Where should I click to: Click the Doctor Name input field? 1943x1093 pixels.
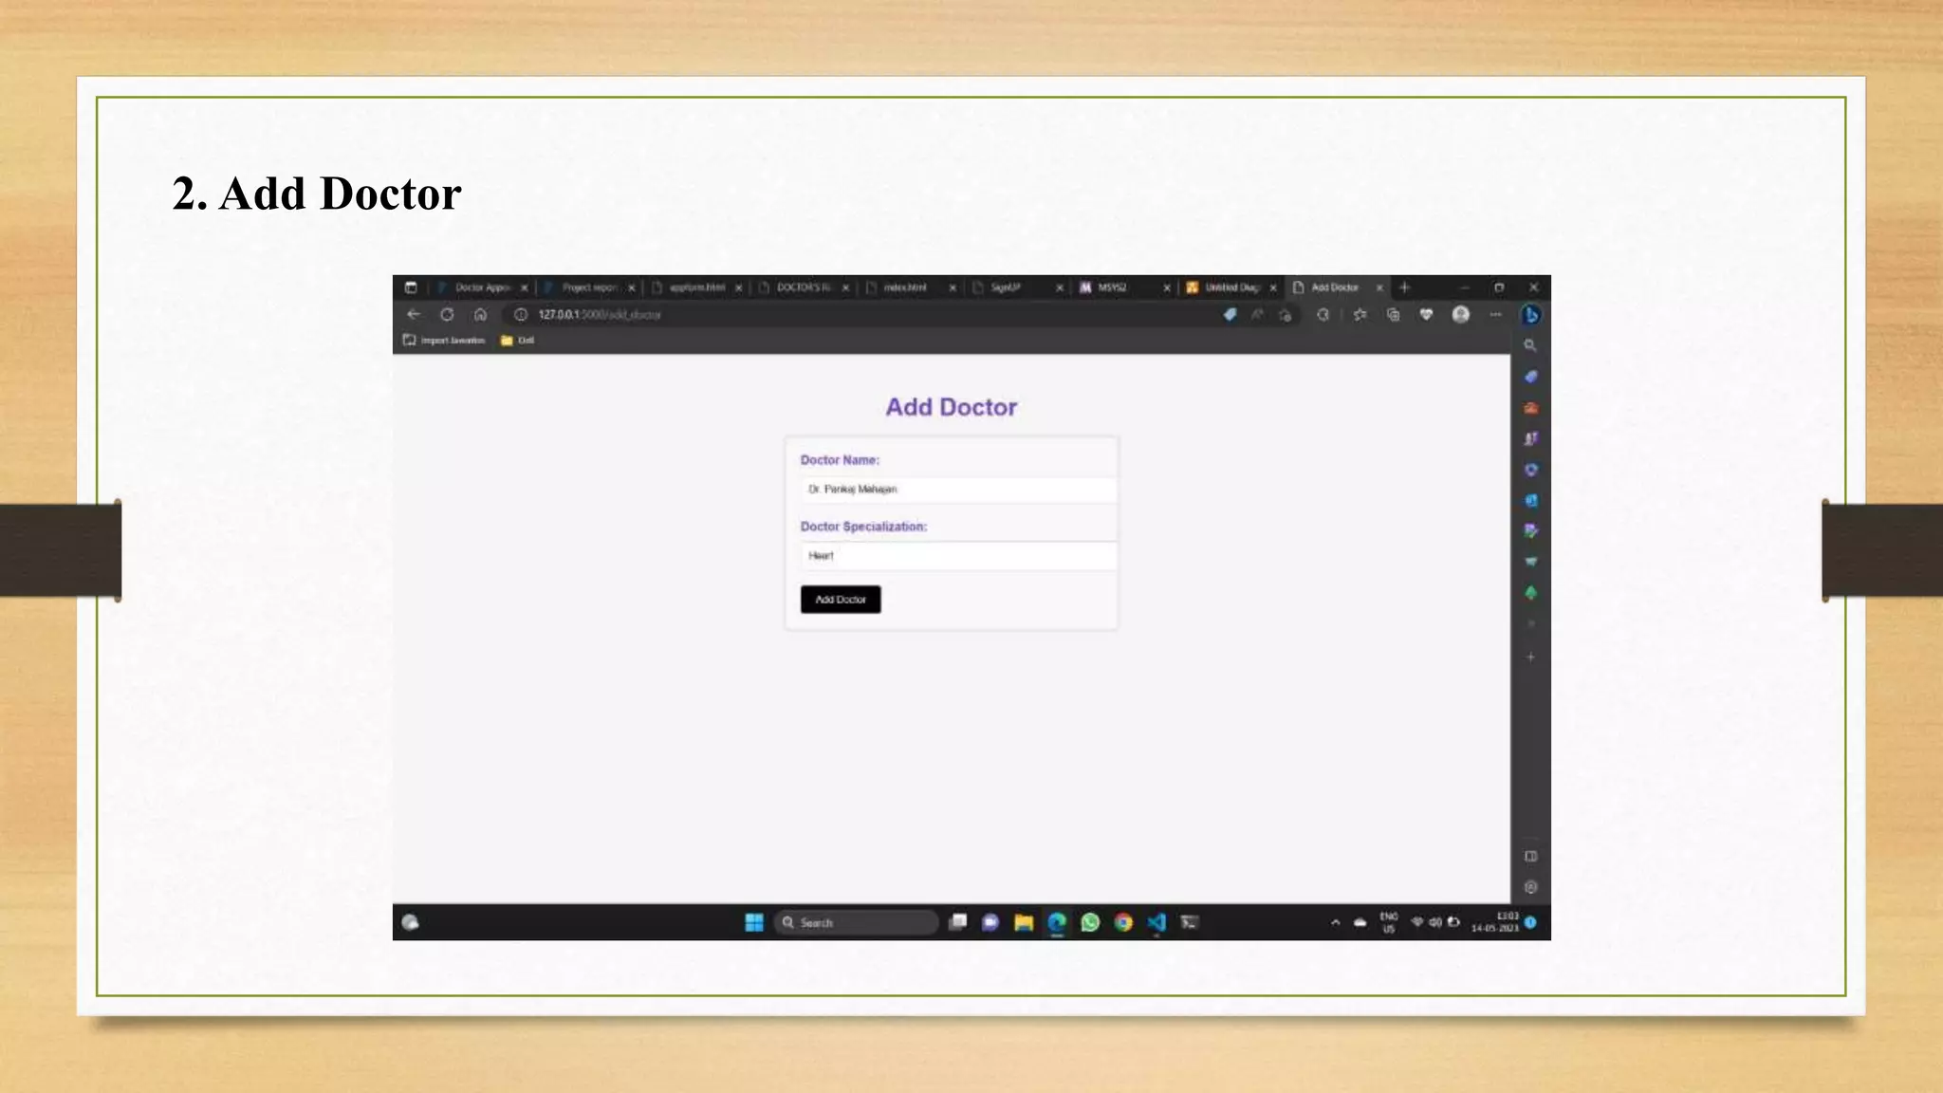tap(956, 490)
